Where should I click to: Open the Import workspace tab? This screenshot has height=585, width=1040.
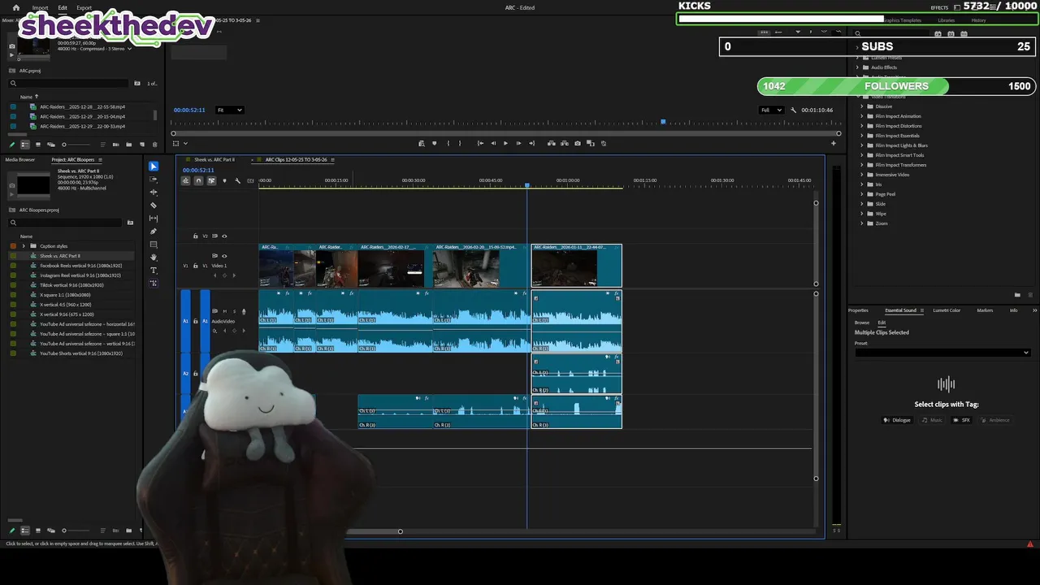[x=40, y=7]
